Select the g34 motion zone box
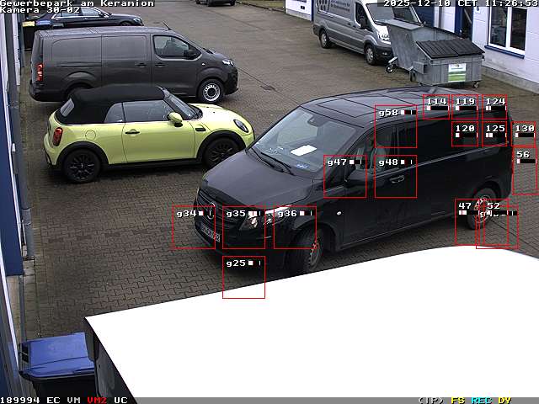This screenshot has width=539, height=404. (193, 227)
